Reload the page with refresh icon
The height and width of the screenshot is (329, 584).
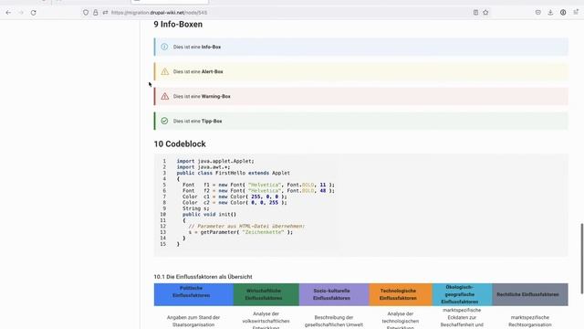[x=34, y=13]
